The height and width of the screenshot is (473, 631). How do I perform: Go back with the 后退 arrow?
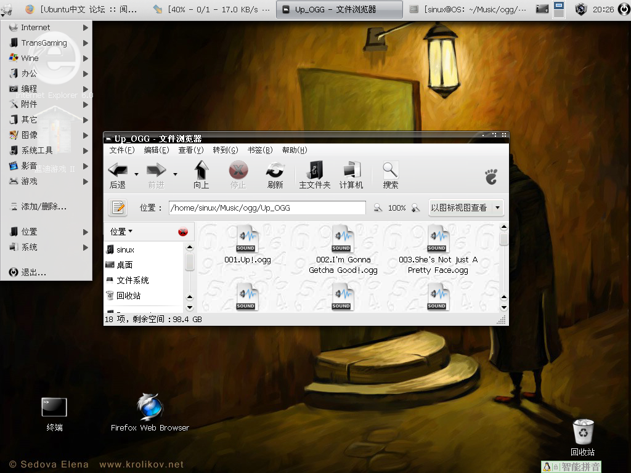[118, 174]
